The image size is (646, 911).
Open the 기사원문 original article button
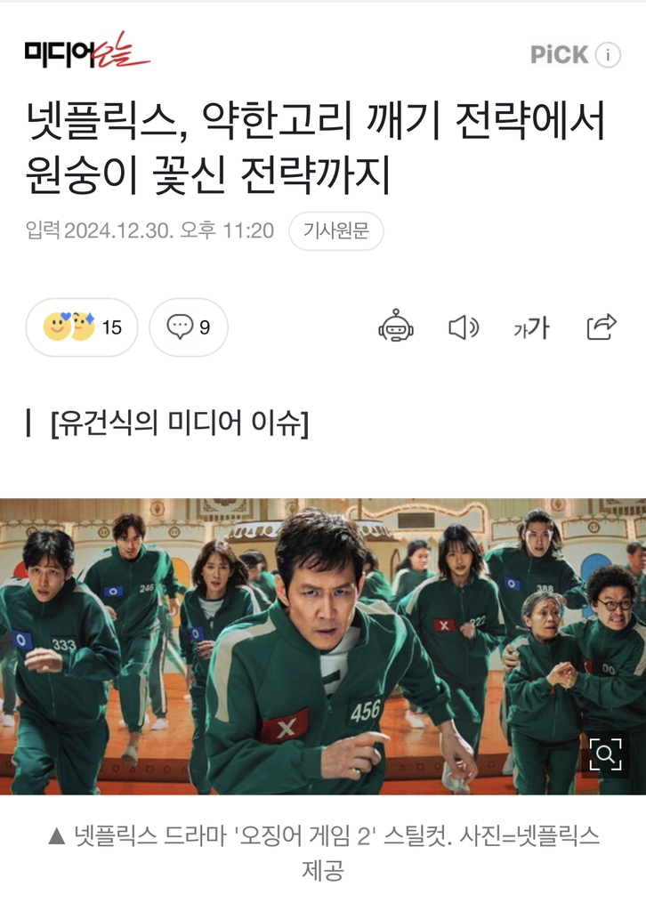[335, 230]
